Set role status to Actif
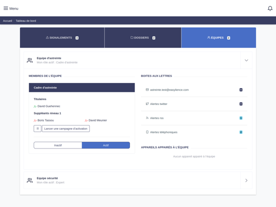 coord(106,145)
